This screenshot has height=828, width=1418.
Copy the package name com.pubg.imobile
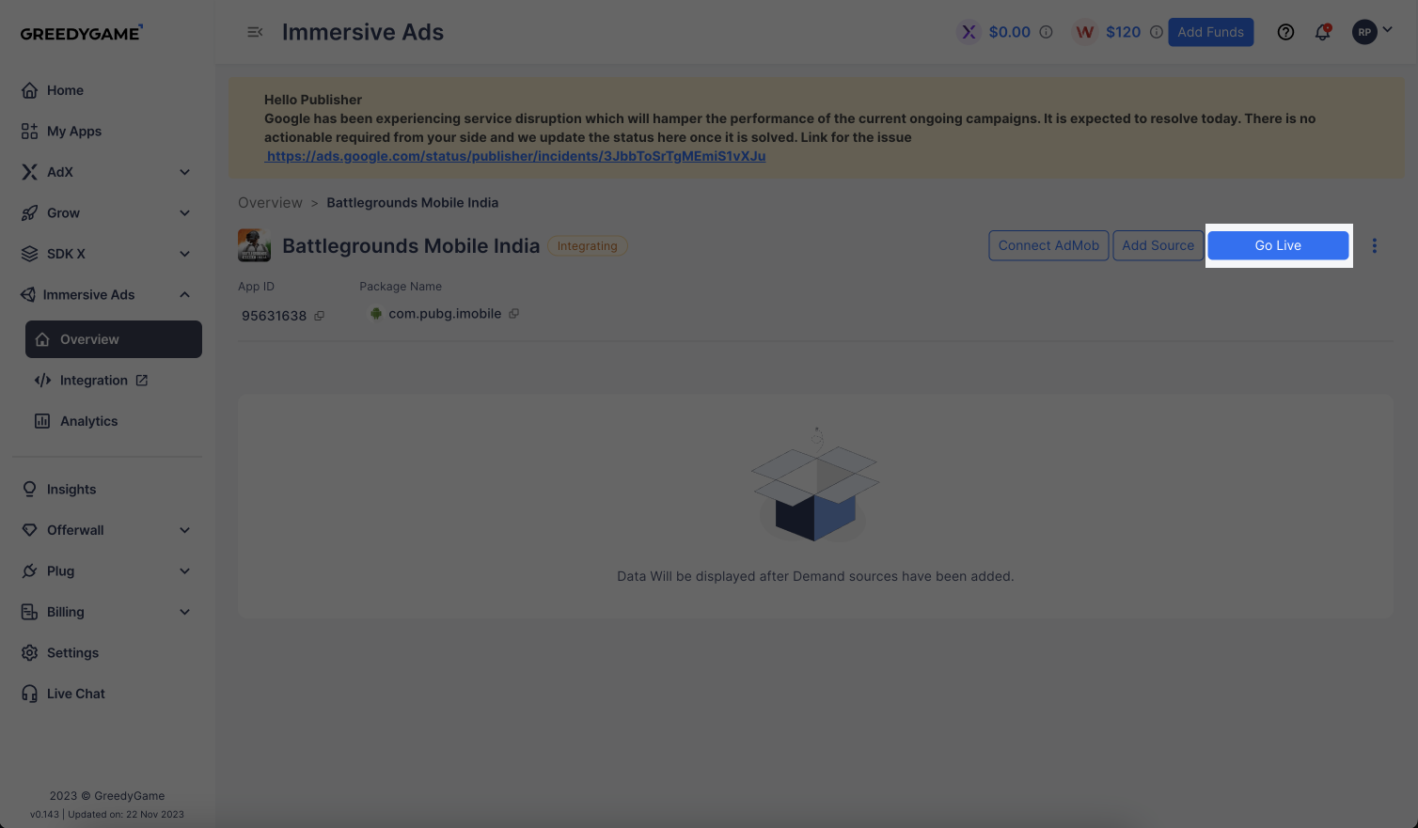(513, 314)
